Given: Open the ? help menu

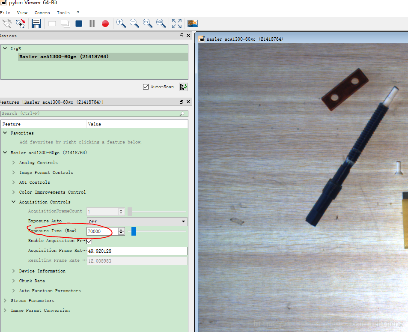Looking at the screenshot, I should (x=78, y=12).
